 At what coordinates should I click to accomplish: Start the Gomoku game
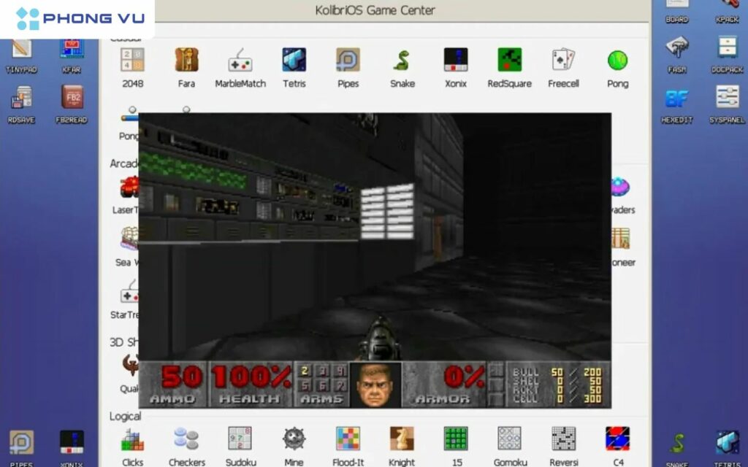tap(509, 439)
